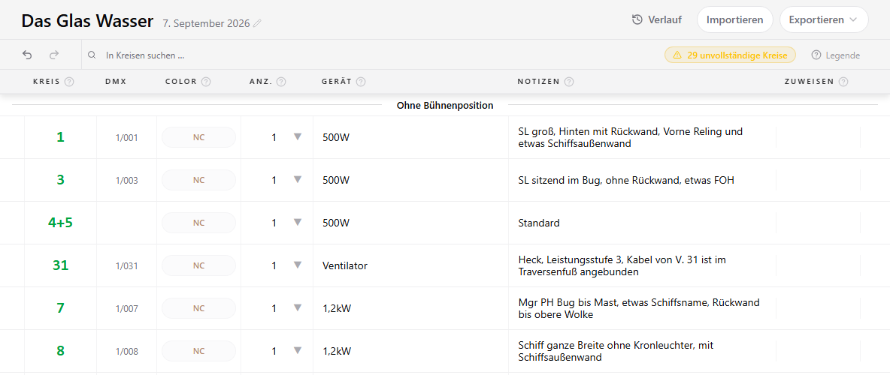Click Gerät cell 1,2kW for Kreis 8
The height and width of the screenshot is (375, 890).
point(410,351)
